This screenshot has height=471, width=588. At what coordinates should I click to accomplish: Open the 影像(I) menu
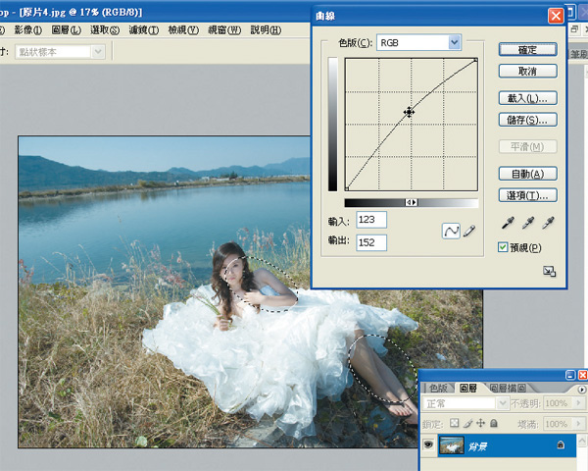click(28, 30)
